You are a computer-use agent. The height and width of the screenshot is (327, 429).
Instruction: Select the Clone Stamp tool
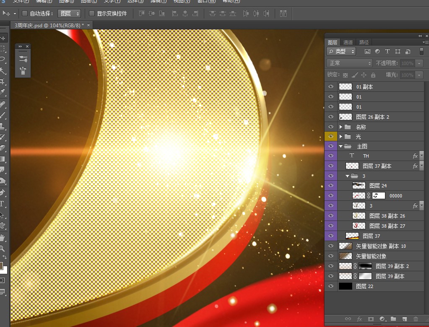pyautogui.click(x=3, y=126)
